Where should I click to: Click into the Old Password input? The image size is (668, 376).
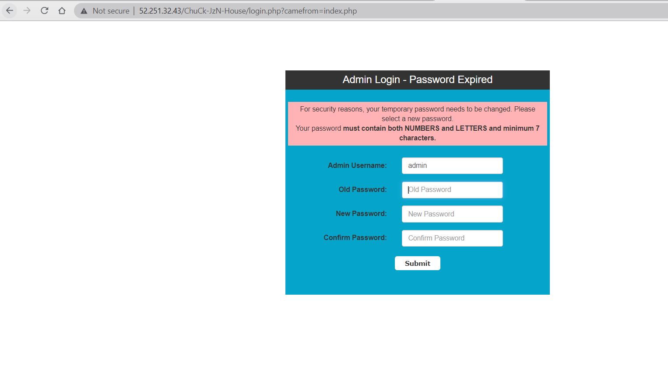pos(452,190)
